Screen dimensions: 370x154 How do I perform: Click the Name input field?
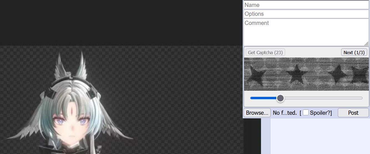306,5
